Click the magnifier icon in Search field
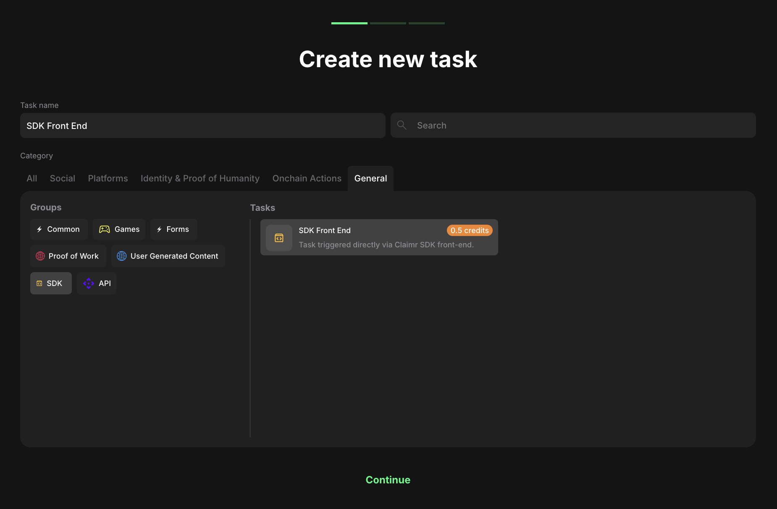 [402, 125]
